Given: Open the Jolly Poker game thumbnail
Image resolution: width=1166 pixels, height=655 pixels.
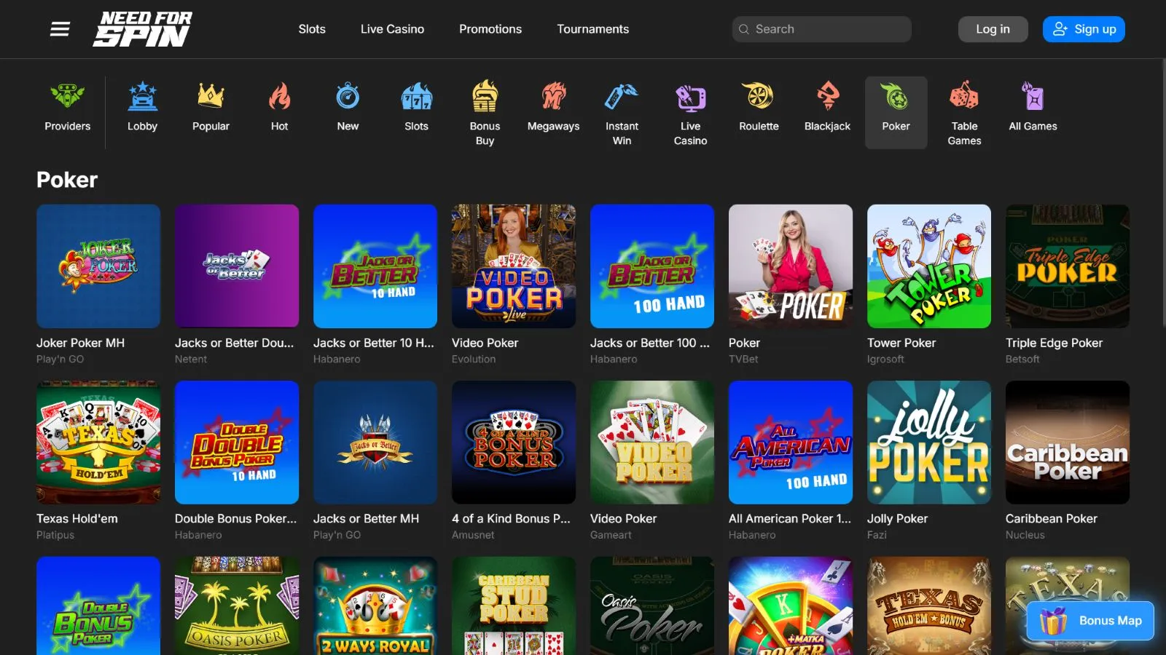Looking at the screenshot, I should click(x=928, y=442).
